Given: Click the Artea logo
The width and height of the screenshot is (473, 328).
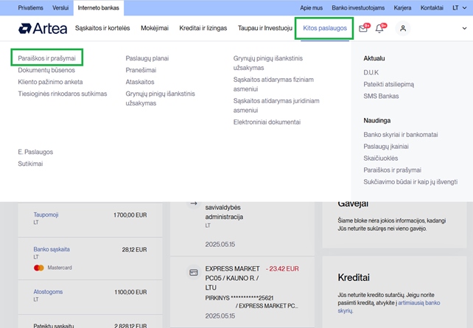Looking at the screenshot, I should click(x=43, y=28).
